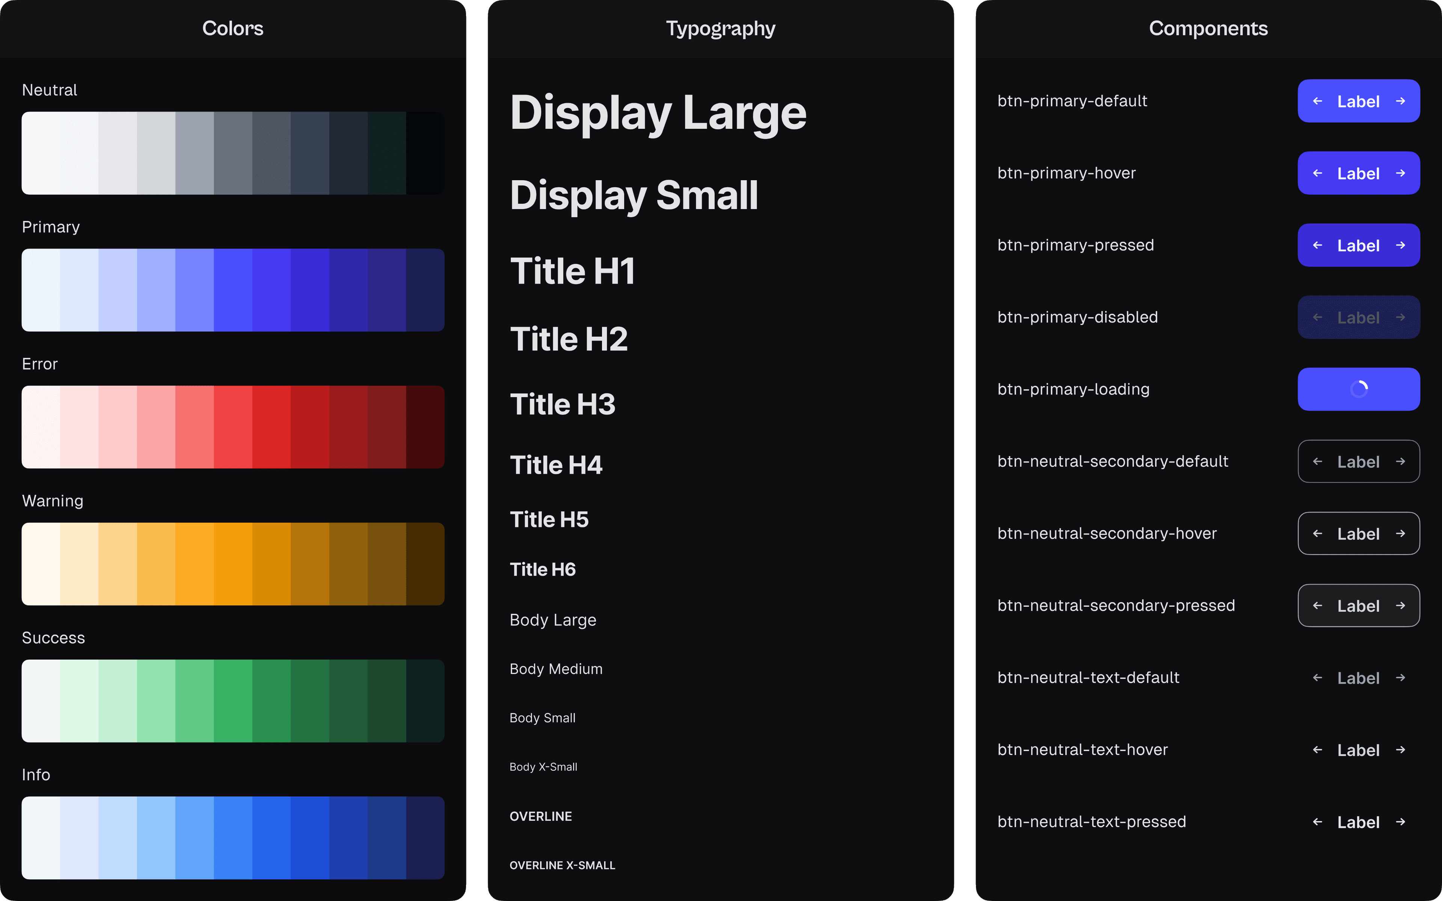Click Label text of btn-neutral-secondary-hover button
Screen dimensions: 1442x901
click(x=1359, y=534)
